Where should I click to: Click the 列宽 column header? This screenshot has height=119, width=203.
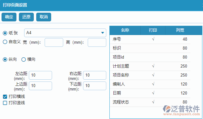coord(180,30)
